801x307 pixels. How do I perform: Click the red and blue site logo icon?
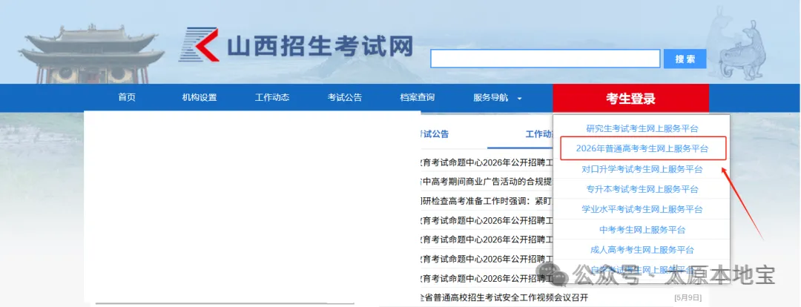tap(200, 45)
